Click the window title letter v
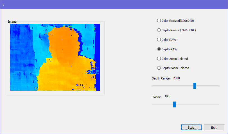Viewport: 228px width, 134px height. (3, 5)
